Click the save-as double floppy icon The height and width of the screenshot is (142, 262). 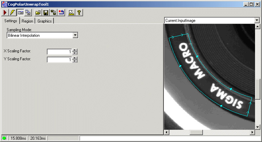tap(53, 13)
